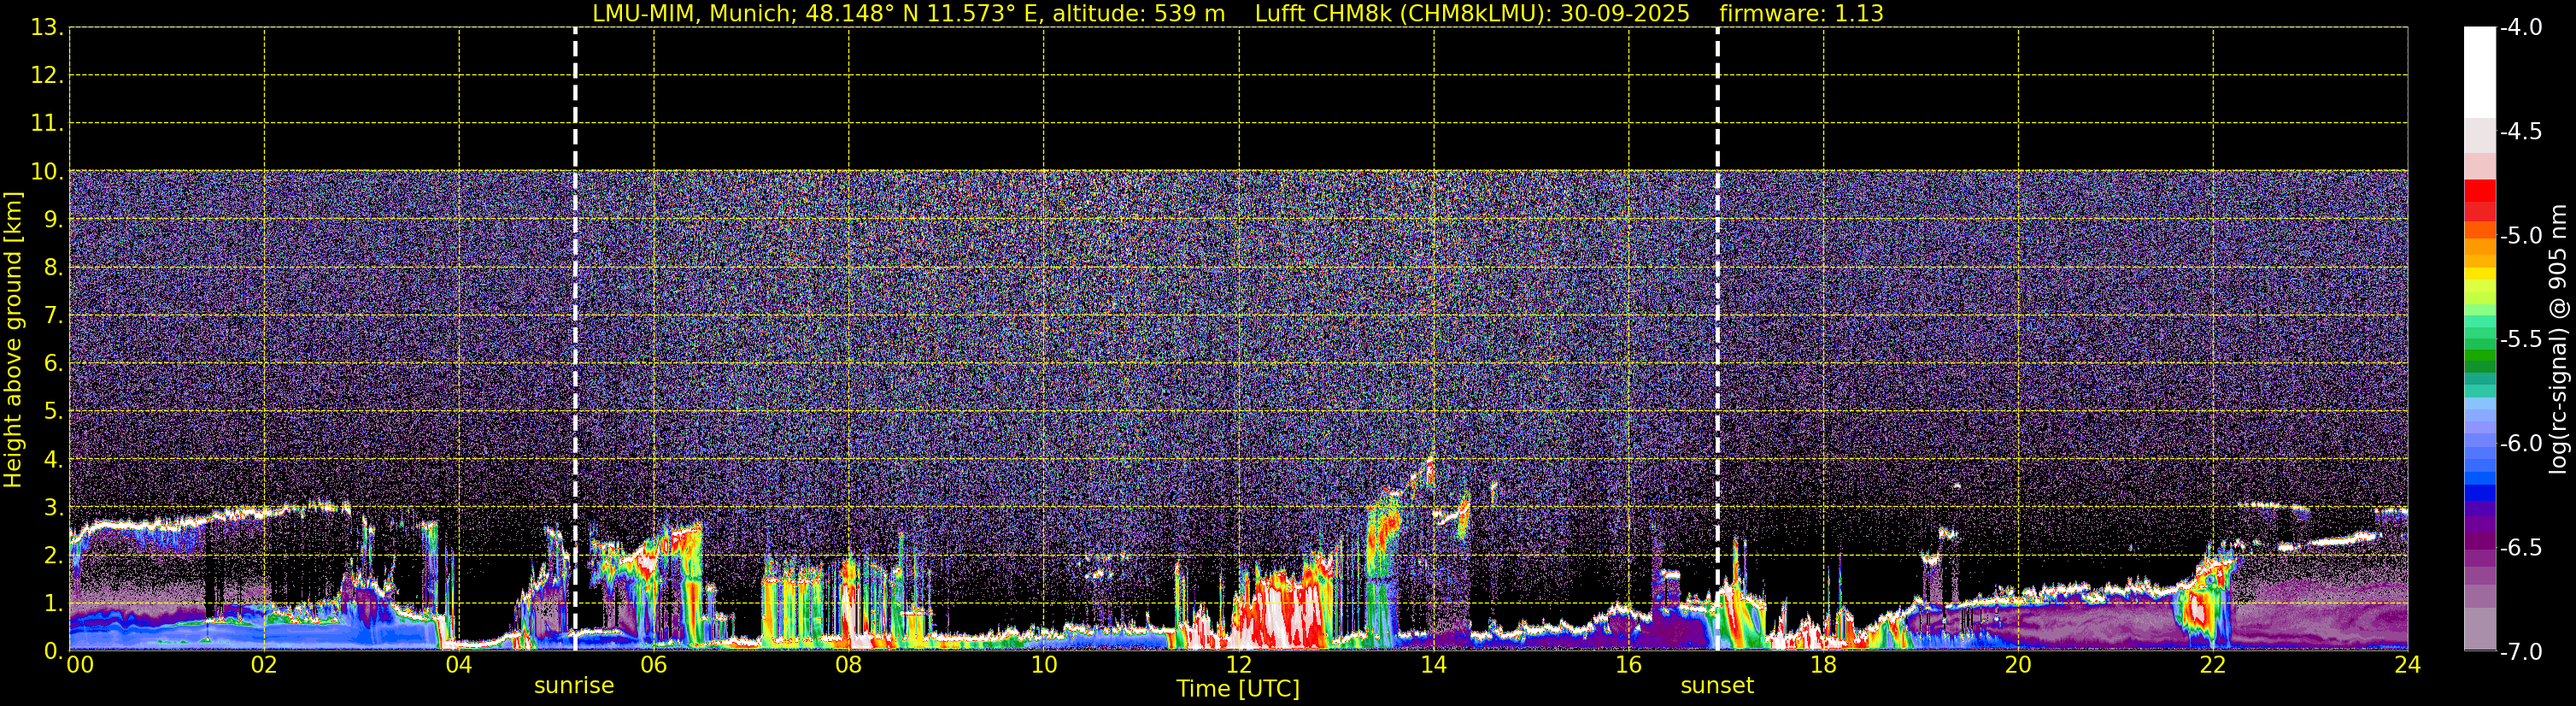Image resolution: width=2576 pixels, height=706 pixels.
Task: Click height axis tick '7.'
Action: point(53,315)
